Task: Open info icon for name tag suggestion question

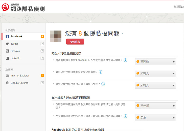Action: click(126, 116)
